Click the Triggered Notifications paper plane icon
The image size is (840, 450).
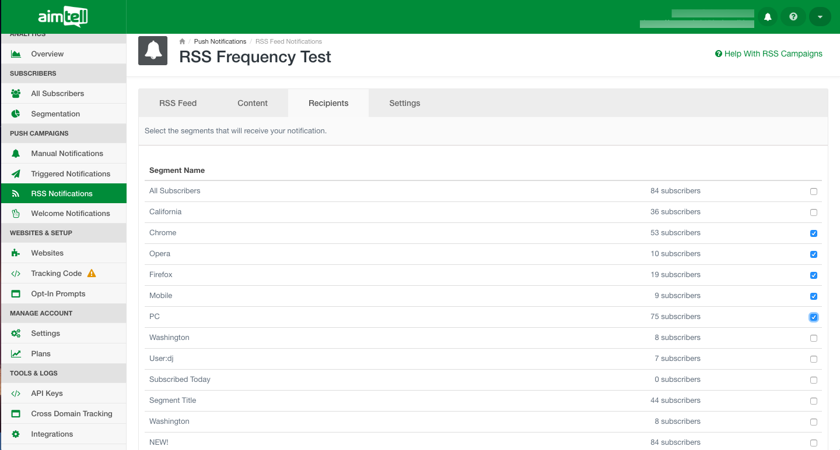16,173
